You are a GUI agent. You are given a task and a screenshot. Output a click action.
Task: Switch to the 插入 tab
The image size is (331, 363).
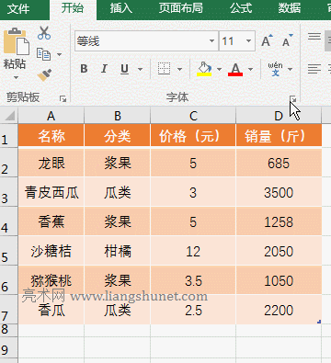120,8
